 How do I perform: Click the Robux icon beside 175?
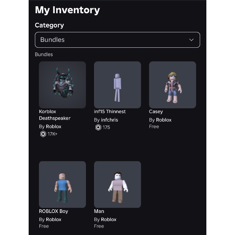click(98, 127)
